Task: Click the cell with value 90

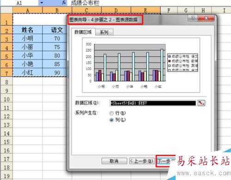Action: pyautogui.click(x=55, y=72)
